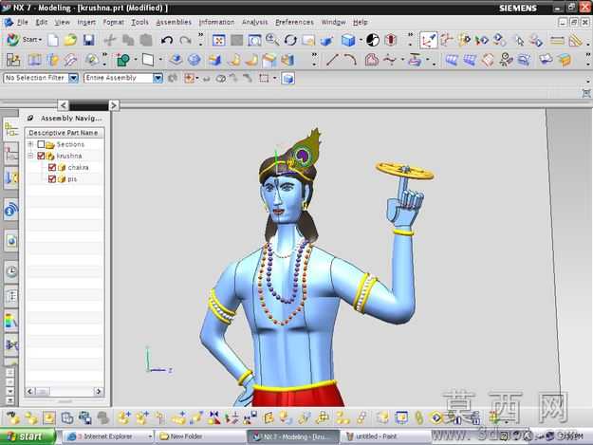Viewport: 593px width, 445px height.
Task: Open the Assembly Navigator tab in resource bar
Action: point(11,130)
